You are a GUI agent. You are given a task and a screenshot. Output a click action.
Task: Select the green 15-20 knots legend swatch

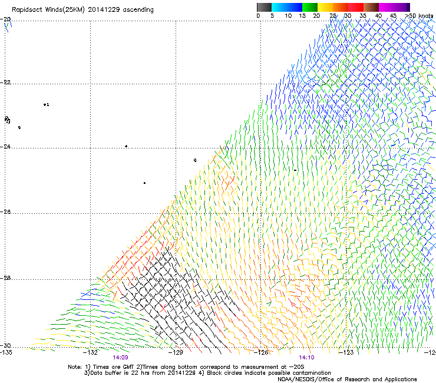(310, 7)
